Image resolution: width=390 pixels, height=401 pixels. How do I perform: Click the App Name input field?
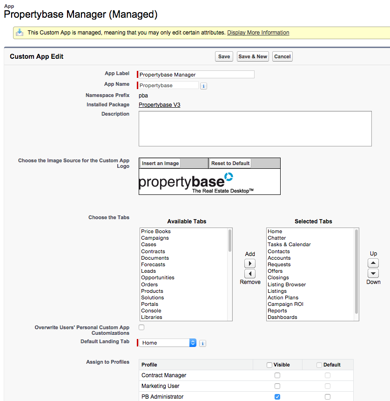click(168, 85)
